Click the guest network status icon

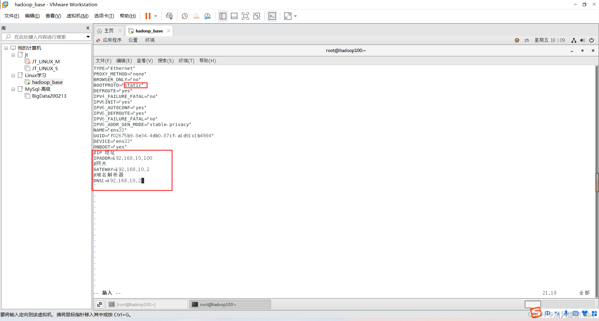pyautogui.click(x=574, y=40)
